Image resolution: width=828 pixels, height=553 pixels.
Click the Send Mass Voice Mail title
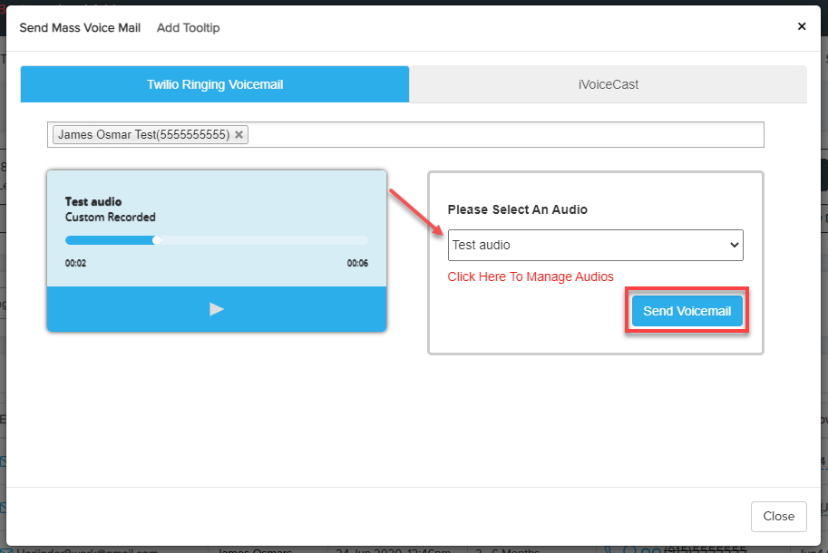(x=80, y=28)
